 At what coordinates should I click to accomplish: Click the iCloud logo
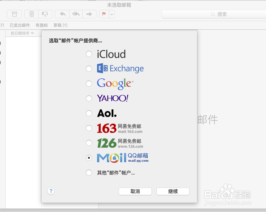[x=111, y=54]
